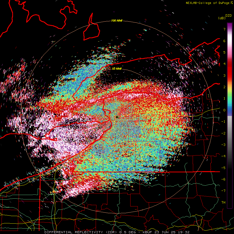Click the DIFFERENTIAL REFLECTIVITY (ZDR) title text
234x234 pixels.
[x=81, y=232]
